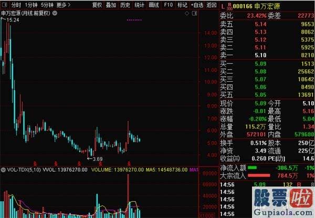The width and height of the screenshot is (315, 218).
Task: Open the VOL-TDX indicator dropdown
Action: pyautogui.click(x=3, y=170)
